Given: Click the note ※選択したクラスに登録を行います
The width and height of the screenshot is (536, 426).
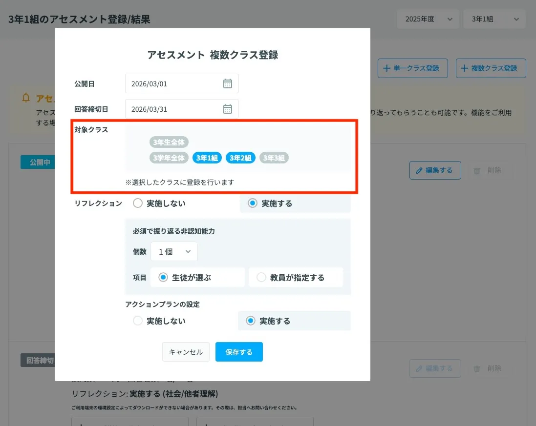Looking at the screenshot, I should coord(180,183).
